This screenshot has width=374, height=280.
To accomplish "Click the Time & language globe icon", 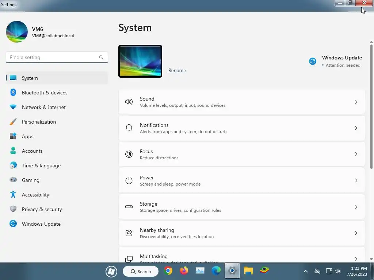I will tap(13, 165).
